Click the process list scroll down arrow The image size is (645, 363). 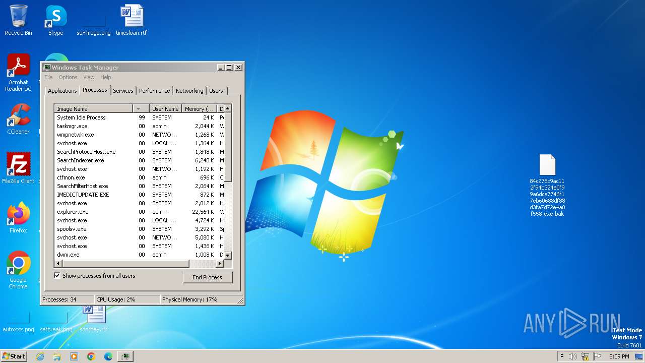coord(227,256)
